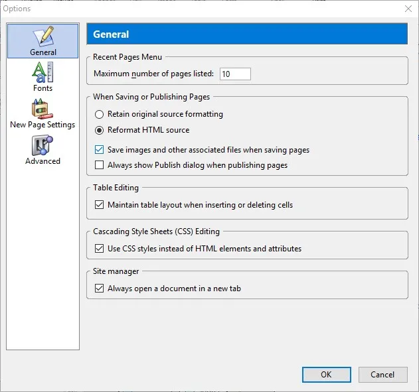Disable 'Use CSS styles instead of HTML' checkbox
This screenshot has height=392, width=419.
click(99, 249)
